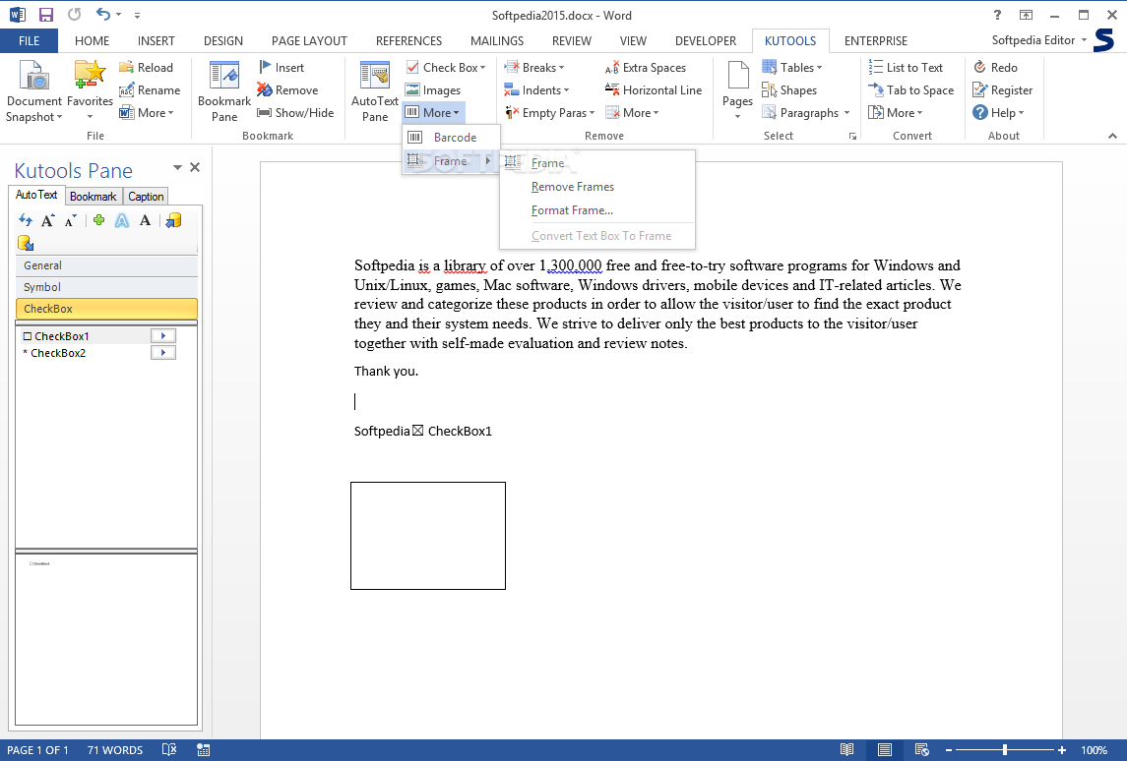Open the Pages selection dropdown
Screen dimensions: 1127x761
click(737, 91)
